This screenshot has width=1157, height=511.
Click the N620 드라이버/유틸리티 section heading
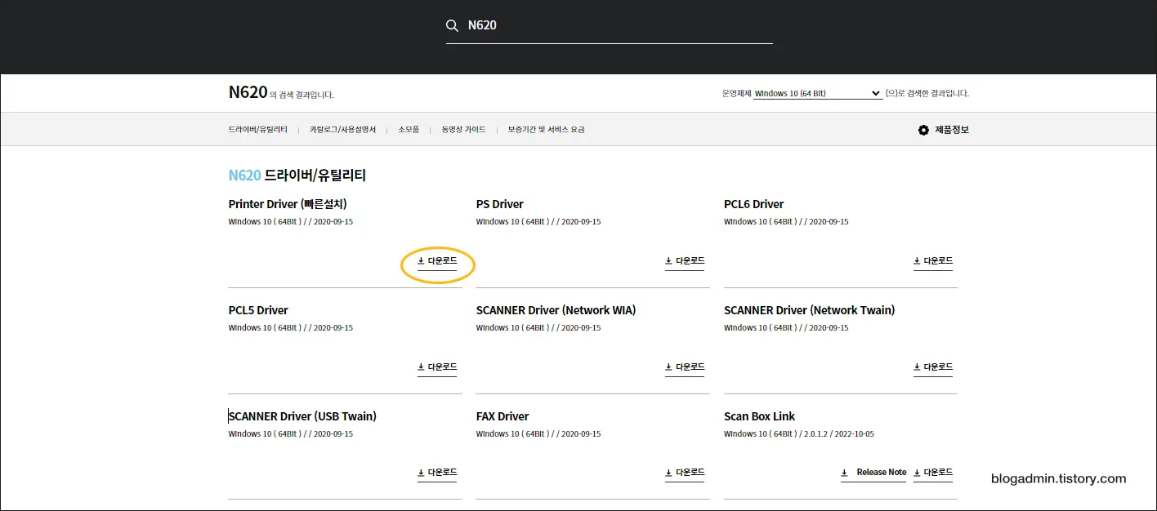coord(297,176)
